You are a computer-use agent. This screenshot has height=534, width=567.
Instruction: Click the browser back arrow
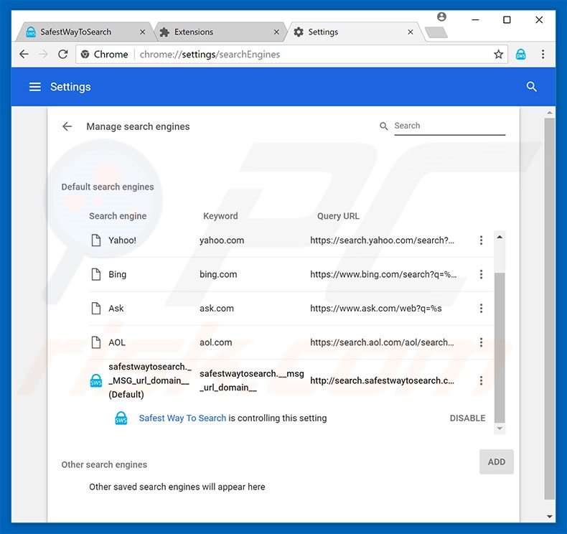click(24, 55)
